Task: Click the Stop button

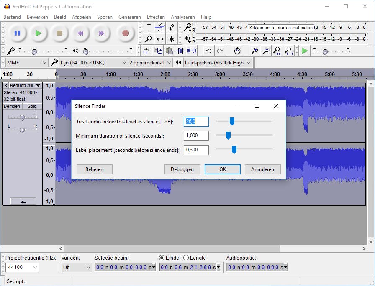Action: point(60,33)
